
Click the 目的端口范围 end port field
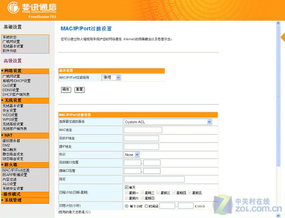(x=151, y=163)
